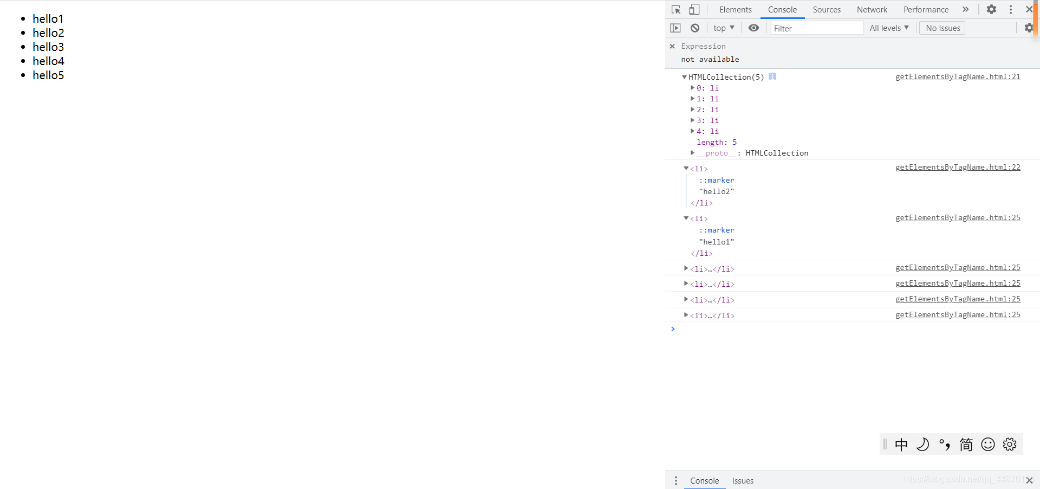
Task: Click the "hello1" text node
Action: pos(717,242)
